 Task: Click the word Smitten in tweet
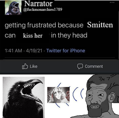[100, 25]
